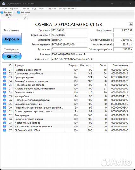Screen dimensions: 135x170
Task: Click raw value 00000000431C
Action: pos(120,96)
